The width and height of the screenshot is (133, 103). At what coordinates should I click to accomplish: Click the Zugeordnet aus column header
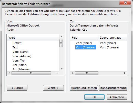pyautogui.click(x=112, y=38)
